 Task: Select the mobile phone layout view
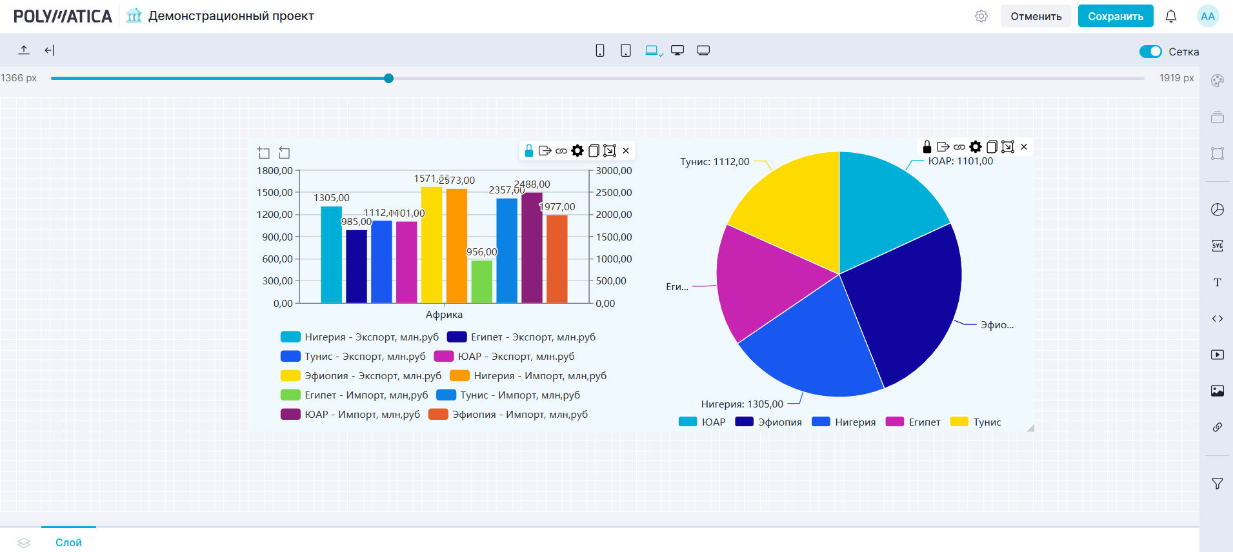coord(599,50)
